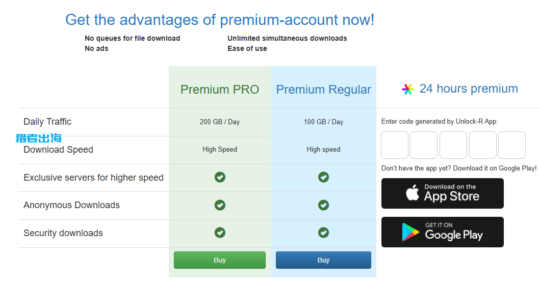Focus the fourth unlock code box
The width and height of the screenshot is (540, 285).
(483, 145)
